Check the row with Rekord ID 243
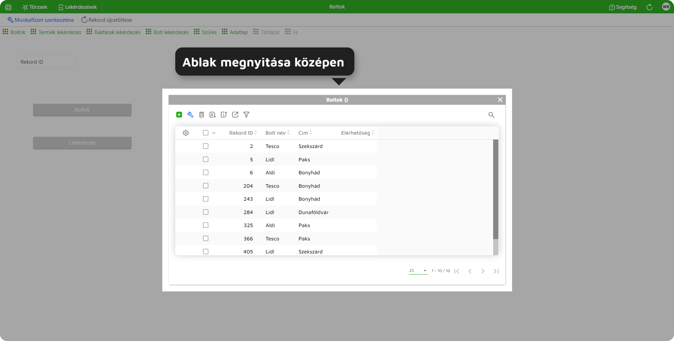674x341 pixels. click(x=206, y=199)
